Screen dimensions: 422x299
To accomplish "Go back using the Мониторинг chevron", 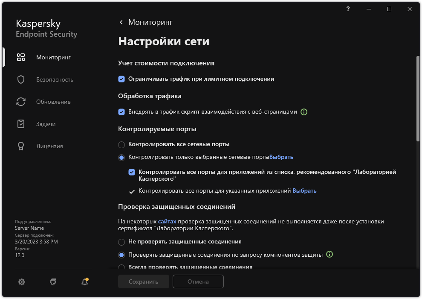I will pos(121,22).
